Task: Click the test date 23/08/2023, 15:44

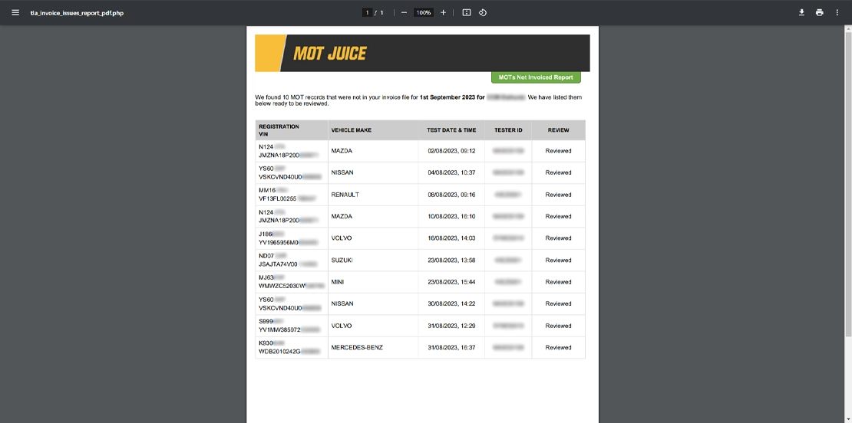Action: point(451,282)
